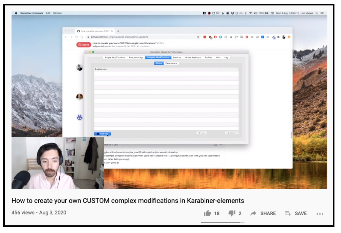Bookmark the page with star icon
The width and height of the screenshot is (341, 233).
198,37
